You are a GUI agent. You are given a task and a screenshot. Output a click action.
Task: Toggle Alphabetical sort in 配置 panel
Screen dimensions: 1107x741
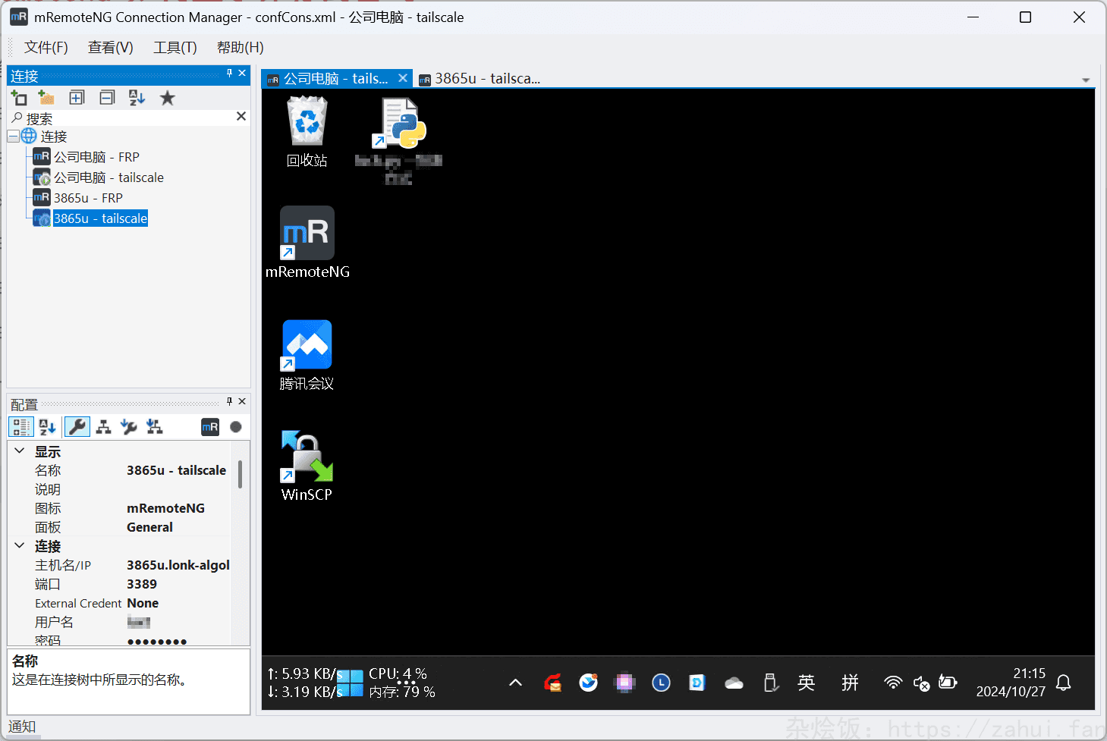click(x=47, y=427)
